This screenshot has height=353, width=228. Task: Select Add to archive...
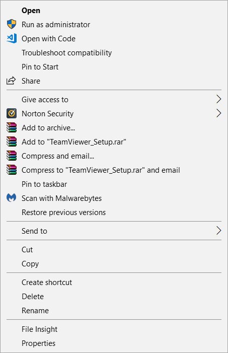(114, 127)
